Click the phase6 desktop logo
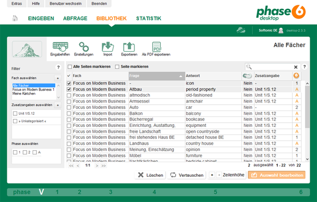 tap(281, 13)
